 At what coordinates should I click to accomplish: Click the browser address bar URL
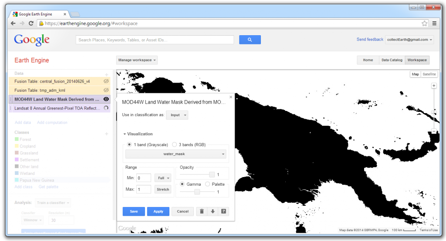tap(91, 23)
